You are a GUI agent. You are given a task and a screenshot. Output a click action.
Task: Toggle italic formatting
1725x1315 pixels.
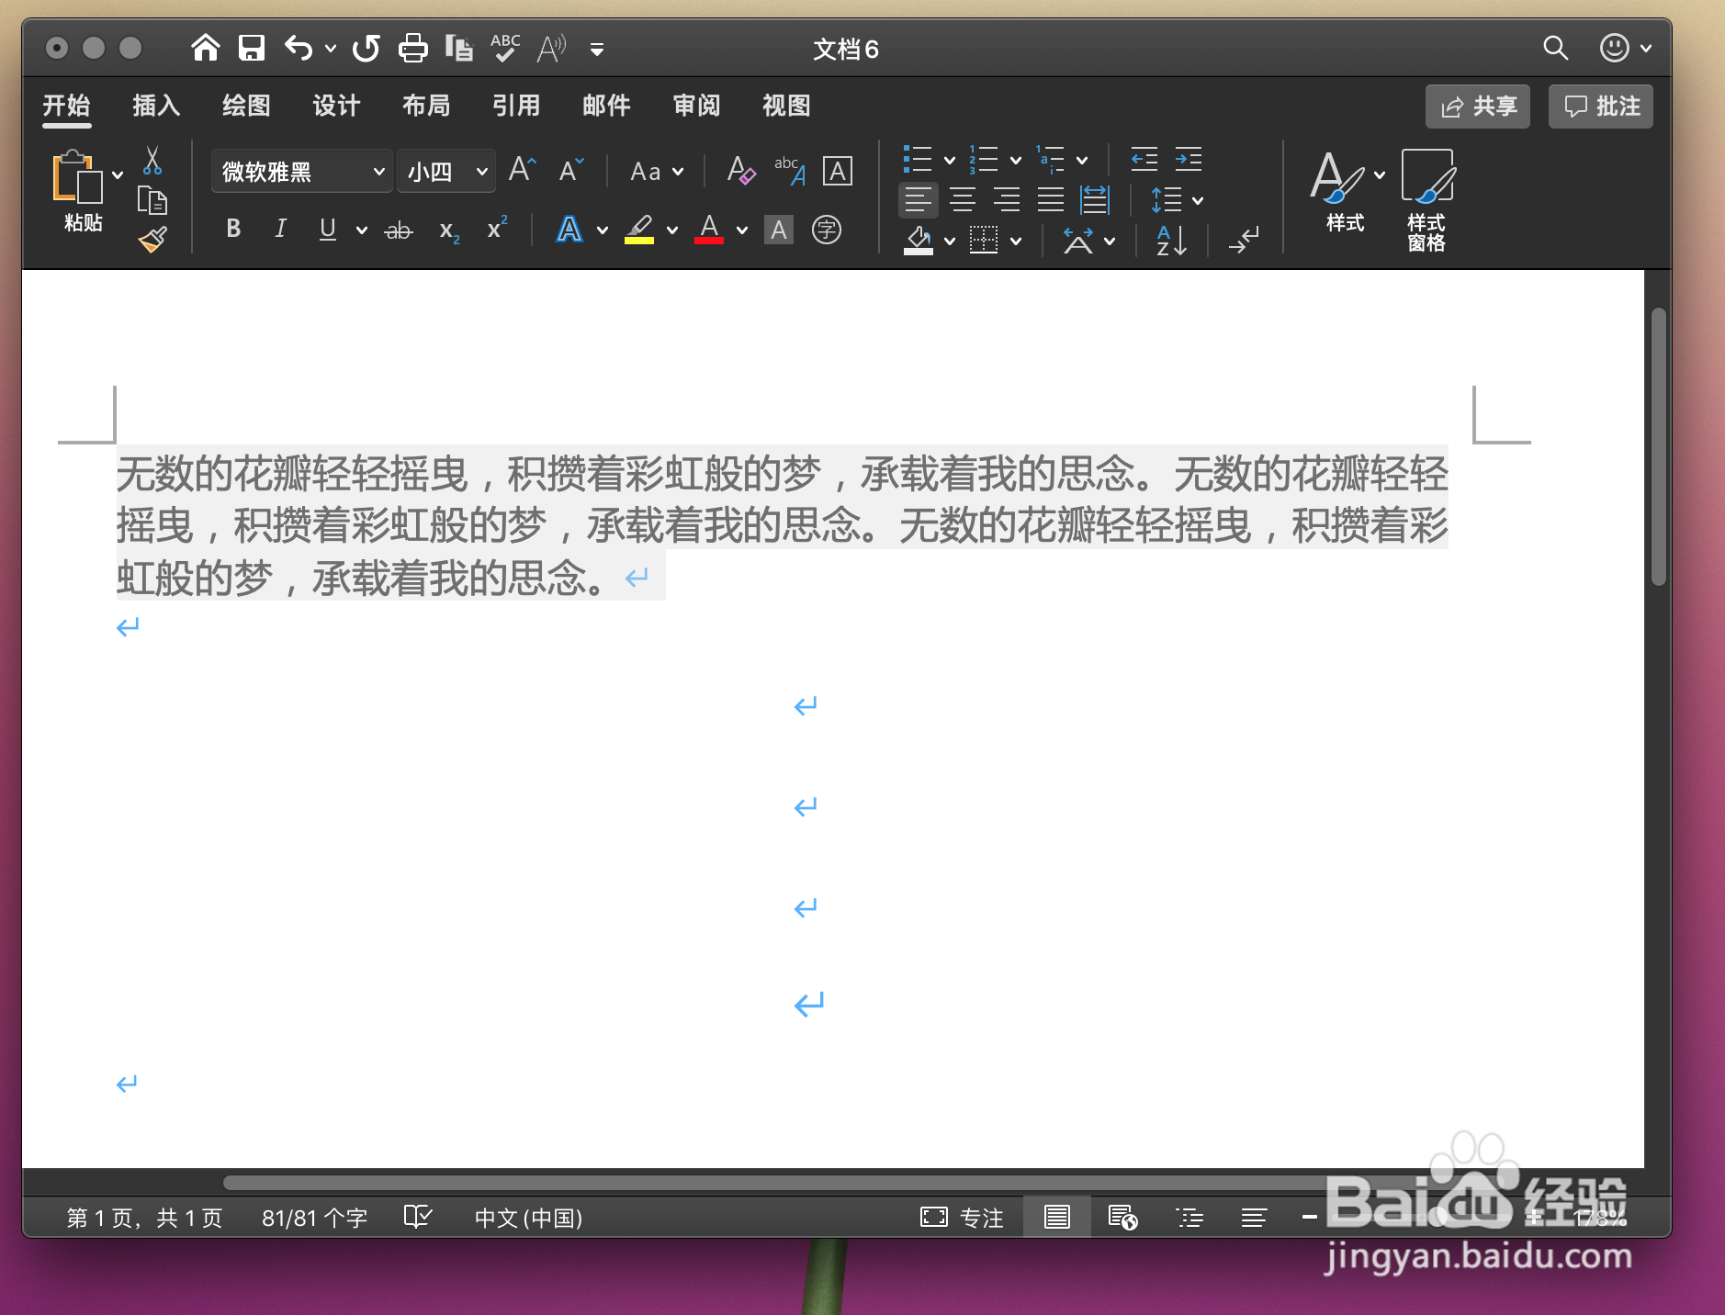(280, 230)
